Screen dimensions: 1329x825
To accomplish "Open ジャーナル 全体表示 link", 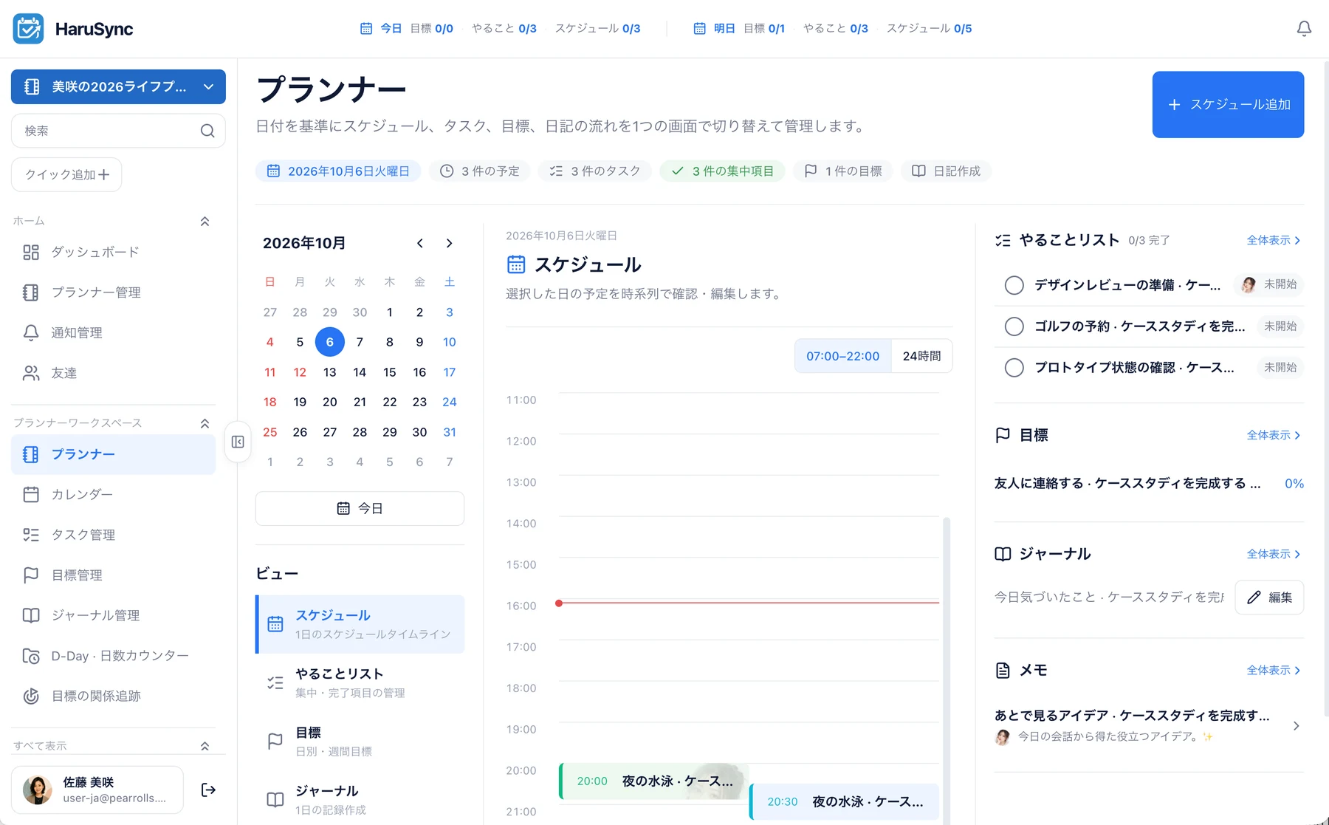I will [1274, 554].
